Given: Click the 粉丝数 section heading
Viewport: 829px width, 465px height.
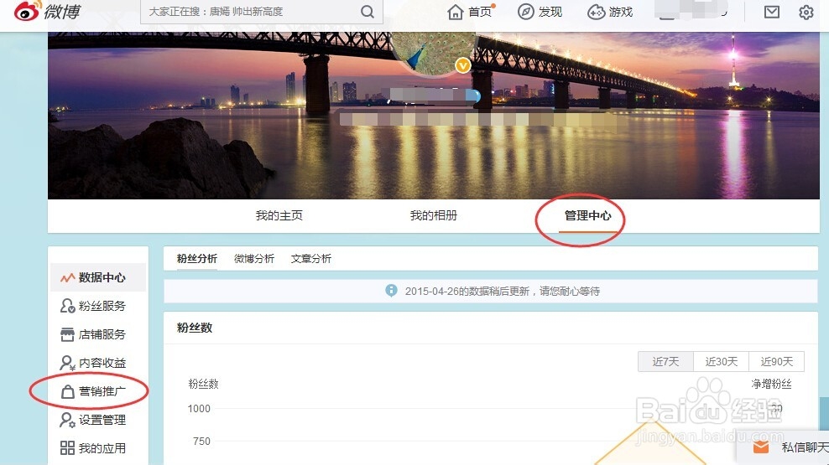Looking at the screenshot, I should 195,328.
